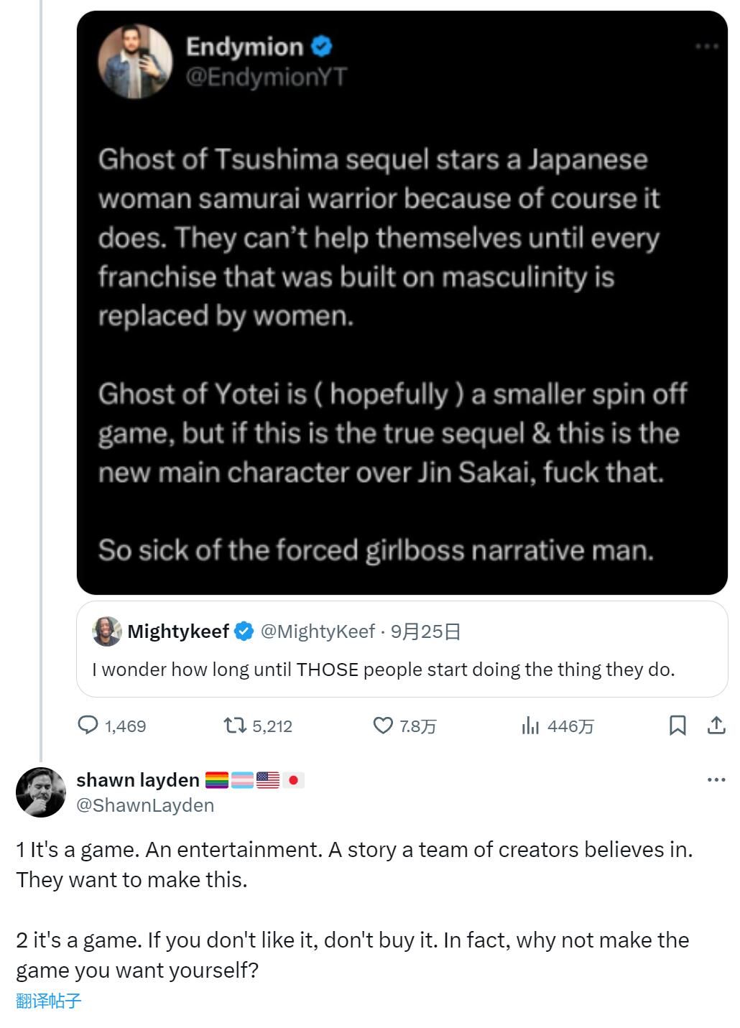Bookmark the post
The width and height of the screenshot is (740, 1028).
tap(677, 726)
